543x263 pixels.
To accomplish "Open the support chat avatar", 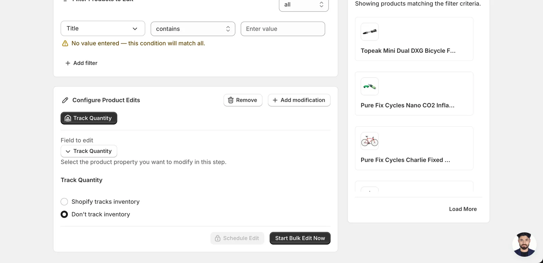I will 524,244.
